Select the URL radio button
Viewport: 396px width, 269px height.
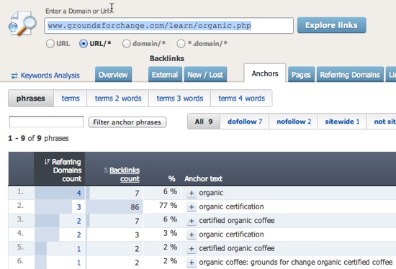click(50, 44)
